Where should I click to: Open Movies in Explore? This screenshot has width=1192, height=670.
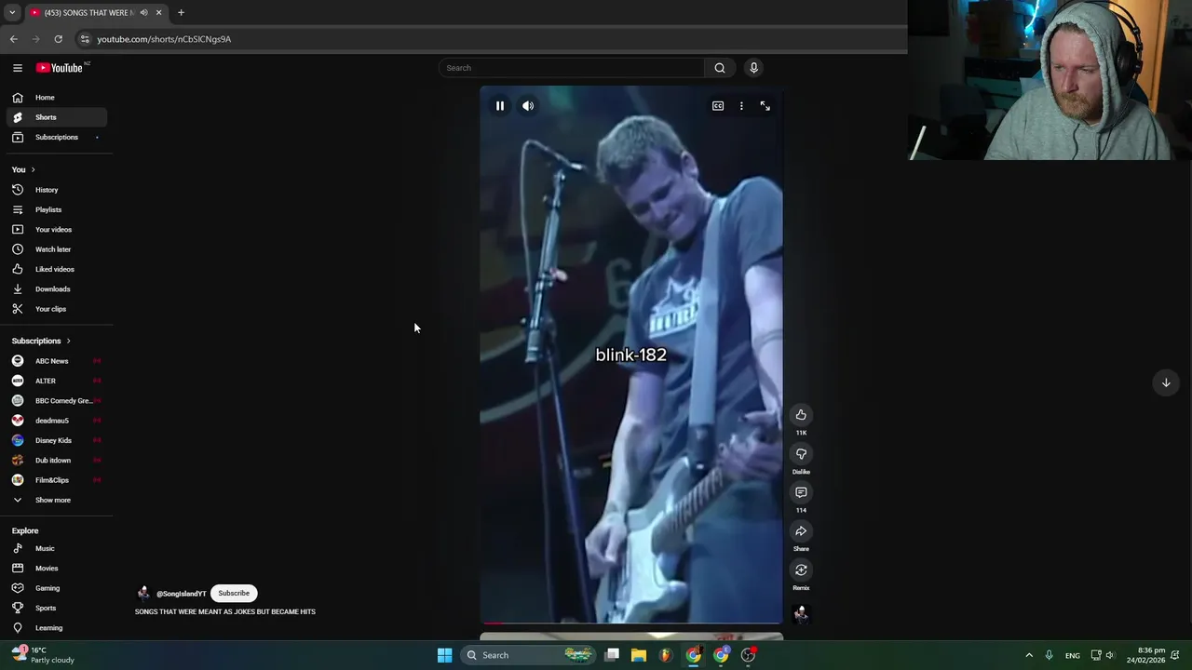(x=56, y=569)
